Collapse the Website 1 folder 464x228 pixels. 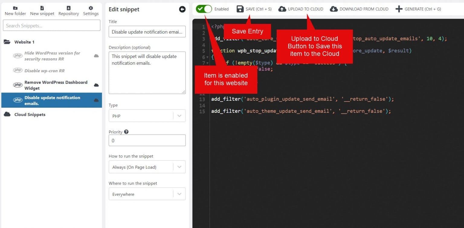click(x=24, y=42)
